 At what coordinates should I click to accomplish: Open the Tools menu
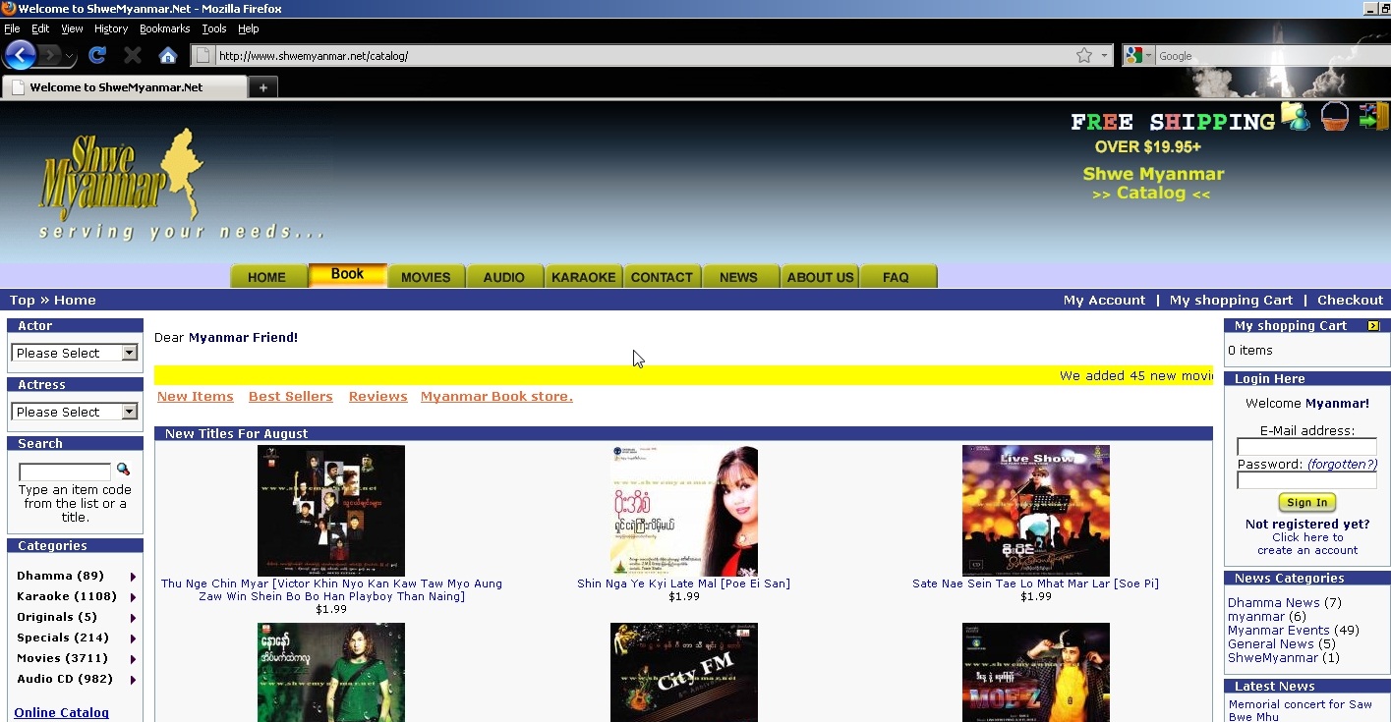coord(214,28)
